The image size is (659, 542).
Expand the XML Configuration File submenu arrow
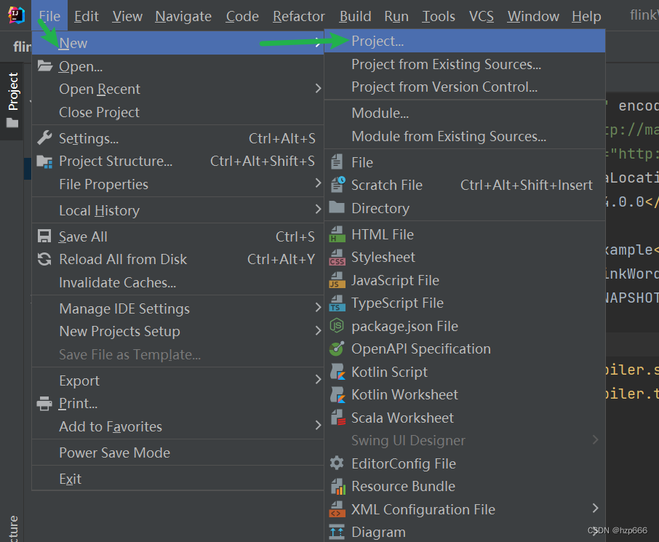[x=596, y=509]
